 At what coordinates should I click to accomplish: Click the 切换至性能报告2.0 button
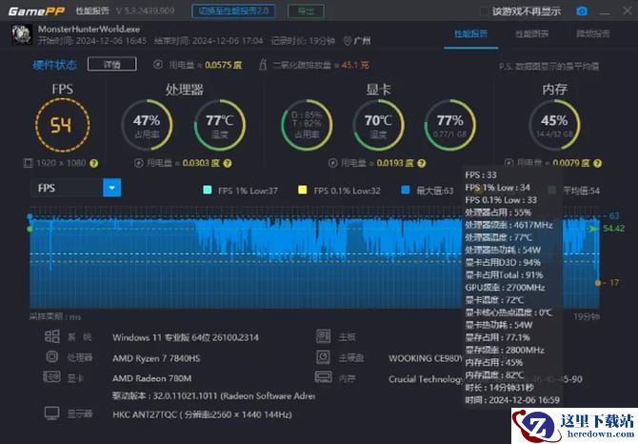pyautogui.click(x=233, y=11)
